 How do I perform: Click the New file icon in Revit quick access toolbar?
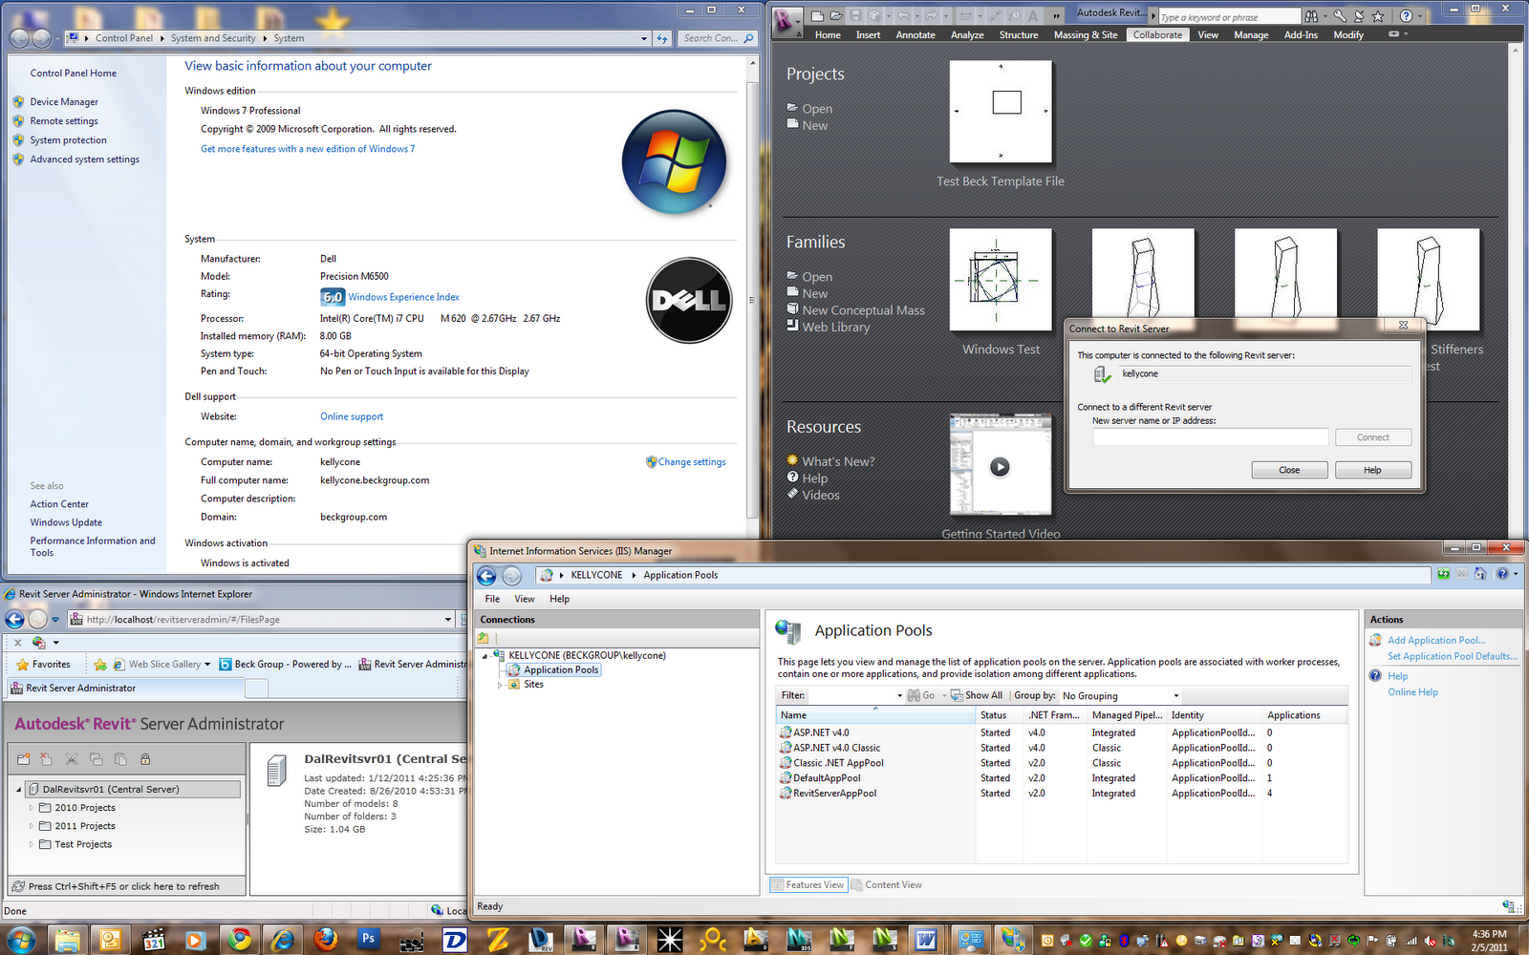(x=817, y=16)
